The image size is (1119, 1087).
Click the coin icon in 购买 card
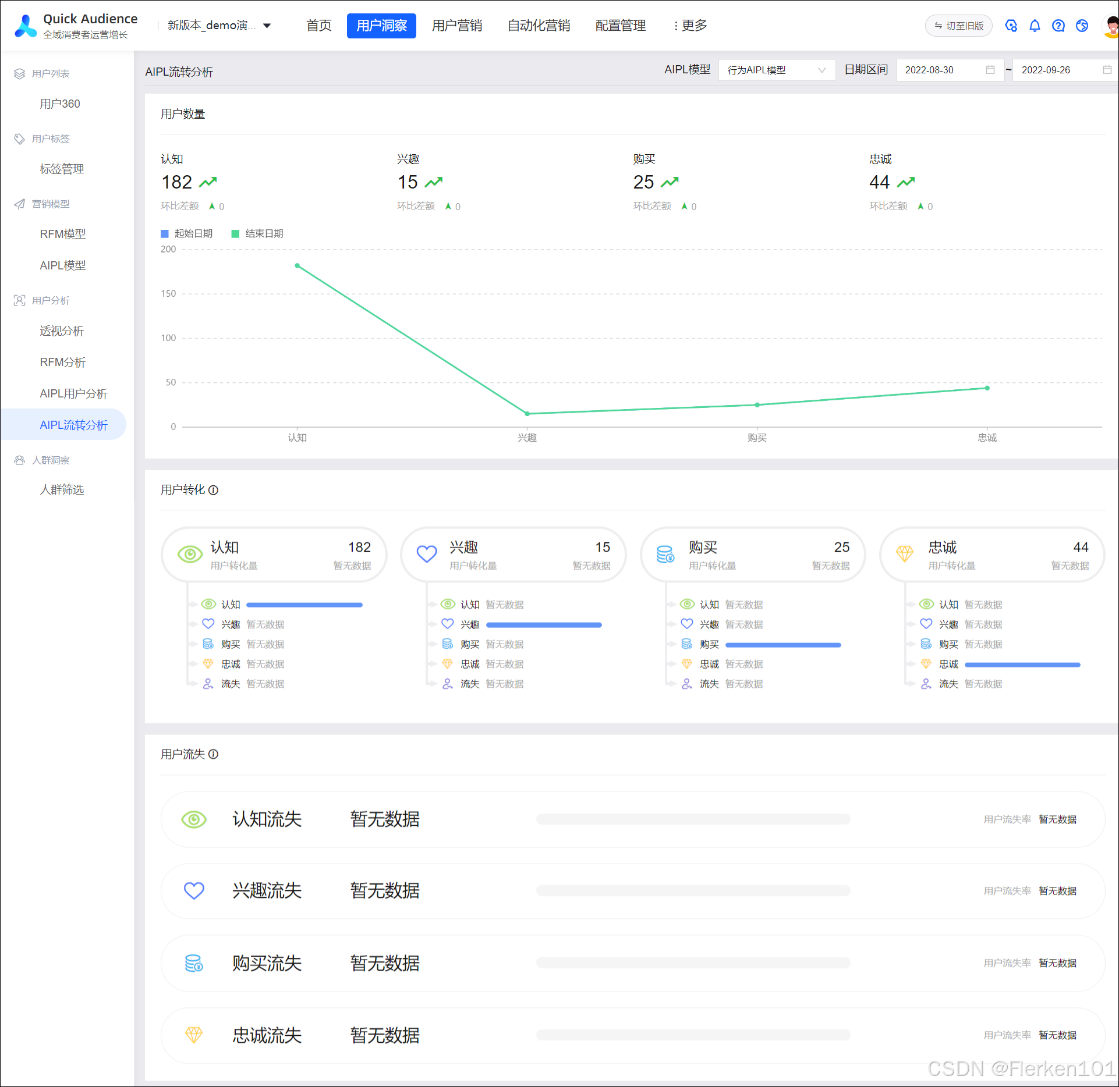click(665, 554)
